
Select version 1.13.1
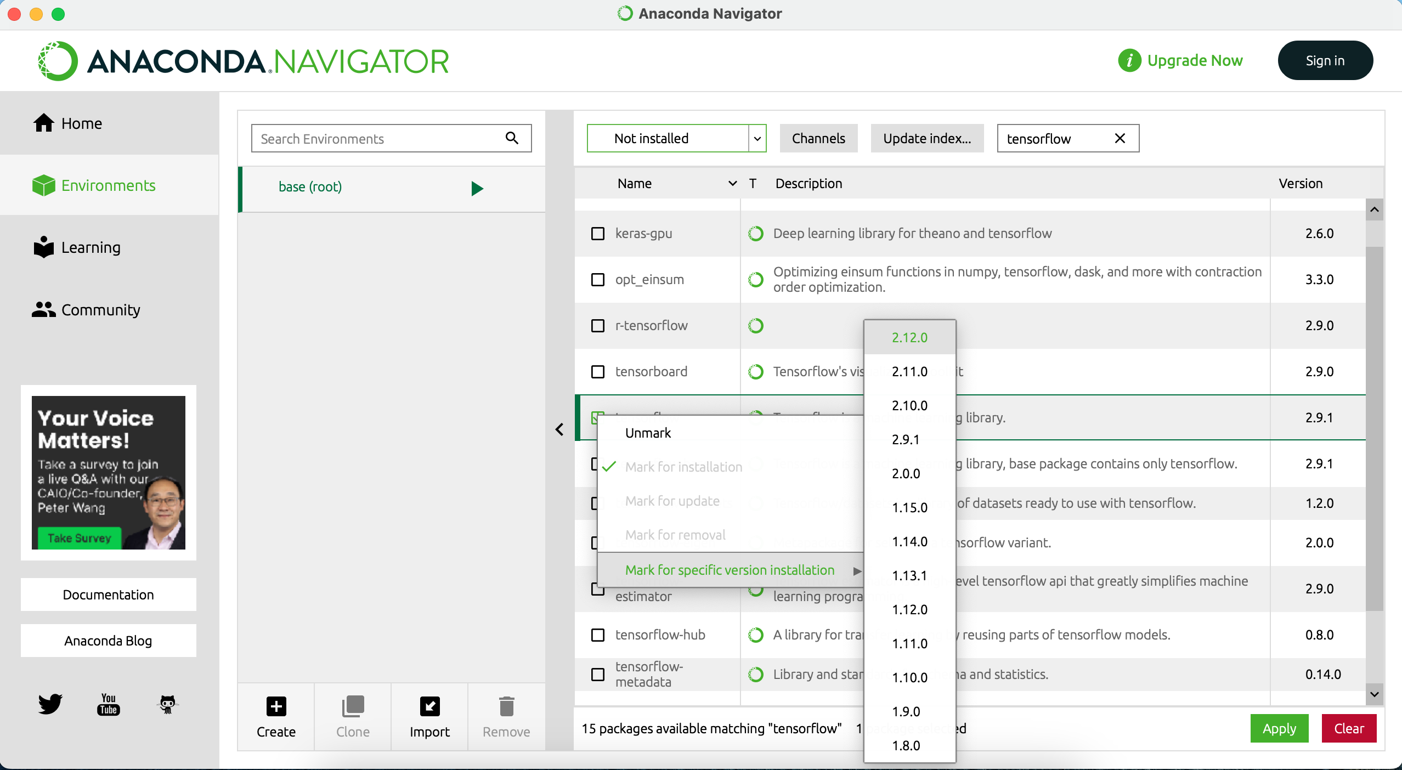click(x=909, y=575)
